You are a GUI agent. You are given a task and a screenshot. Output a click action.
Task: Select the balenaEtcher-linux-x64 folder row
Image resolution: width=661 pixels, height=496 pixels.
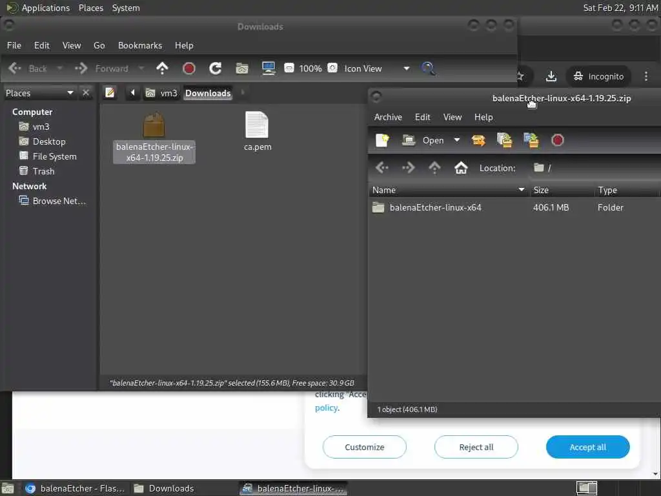pyautogui.click(x=514, y=207)
